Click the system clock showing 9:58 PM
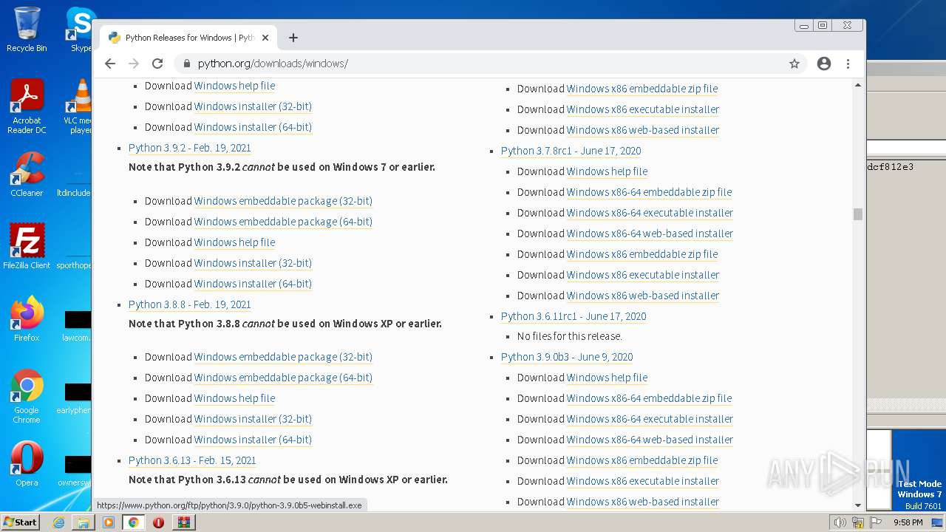946x532 pixels. pyautogui.click(x=908, y=522)
